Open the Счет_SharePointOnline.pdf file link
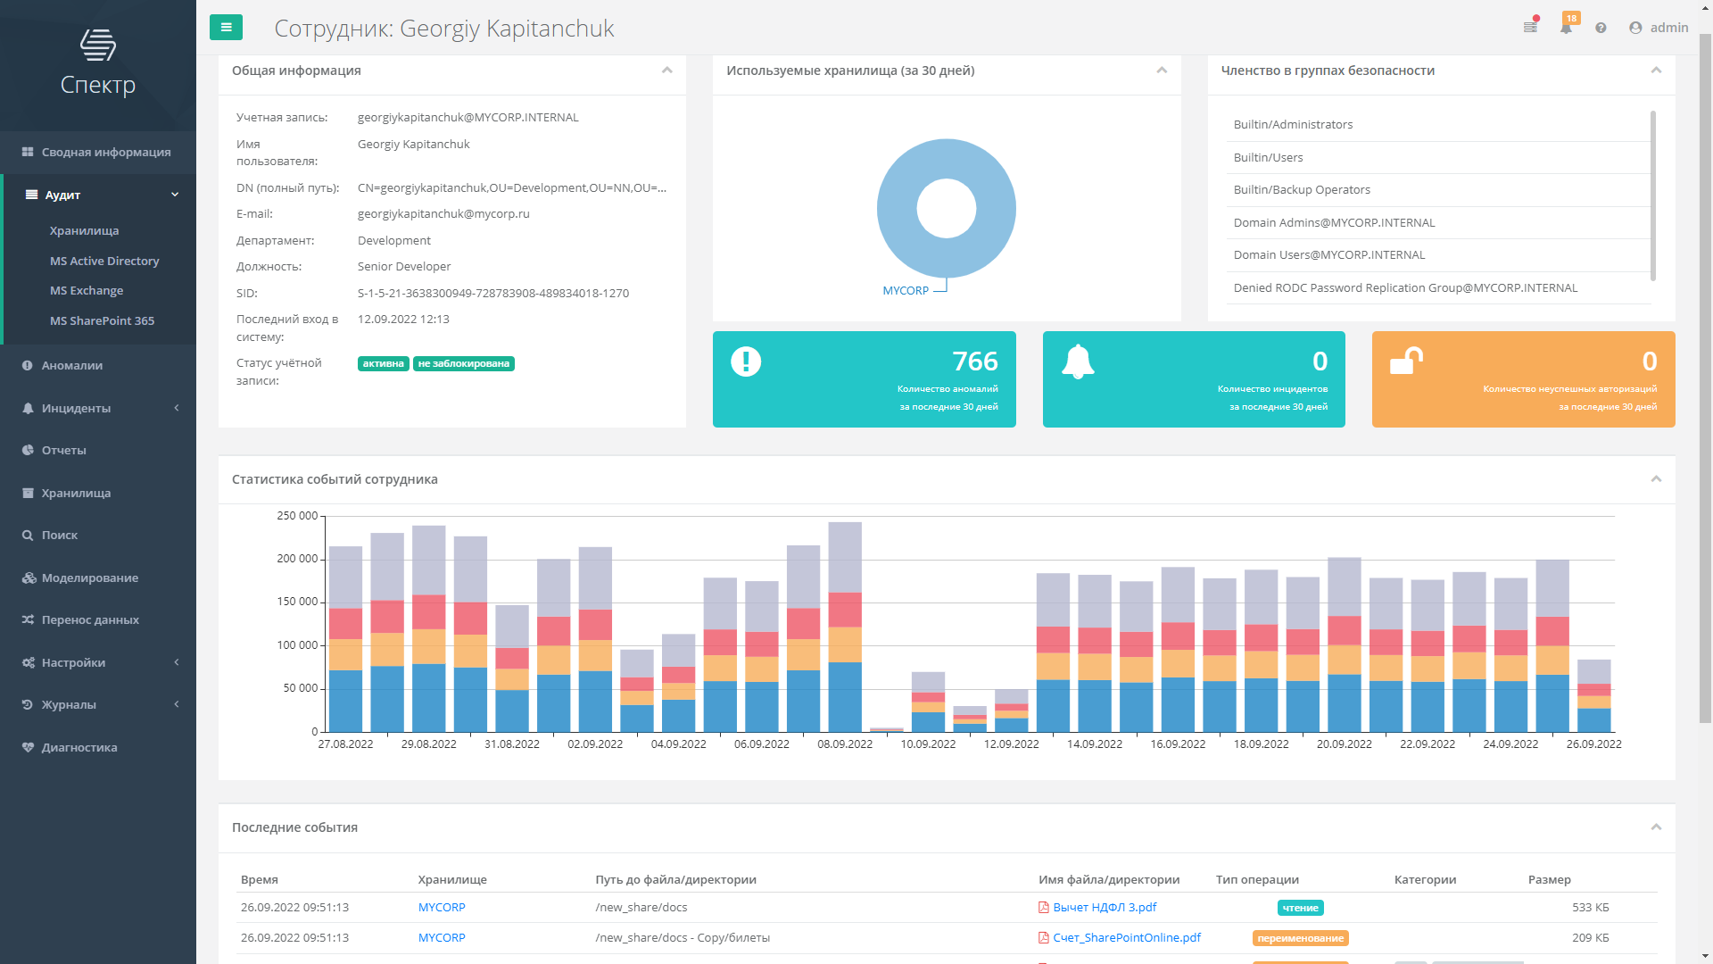1713x964 pixels. (x=1126, y=937)
